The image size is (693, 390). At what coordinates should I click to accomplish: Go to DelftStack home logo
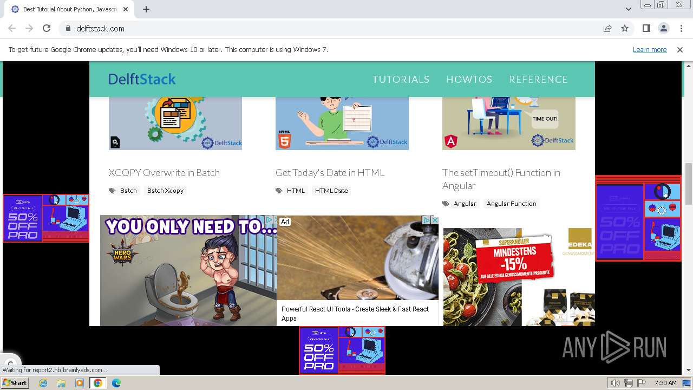[142, 79]
